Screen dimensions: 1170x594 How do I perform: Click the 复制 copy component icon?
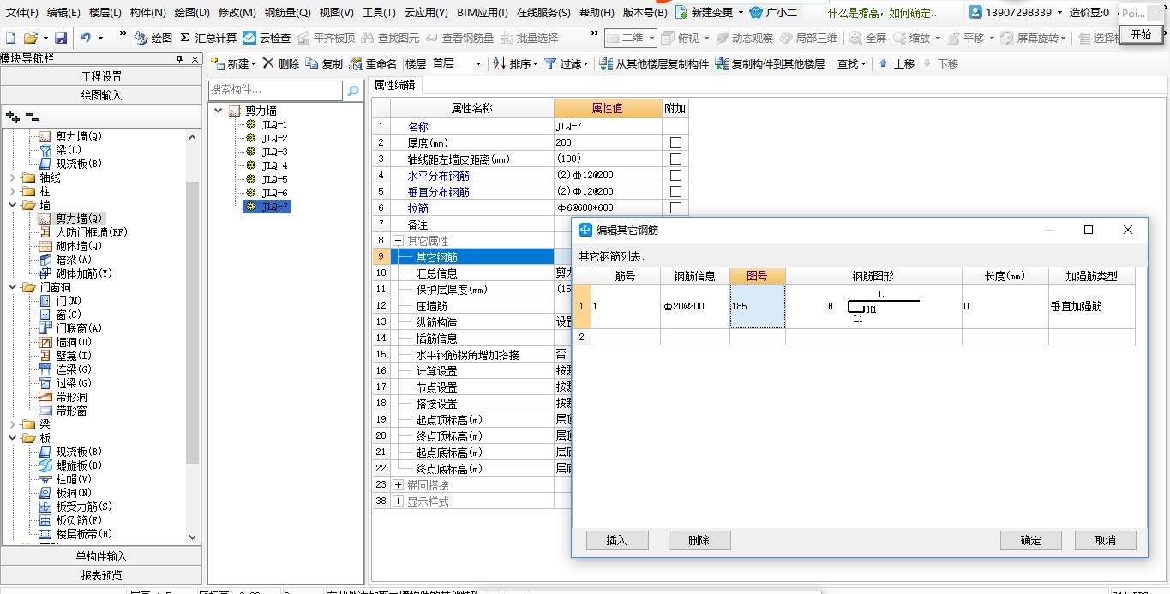tap(311, 63)
